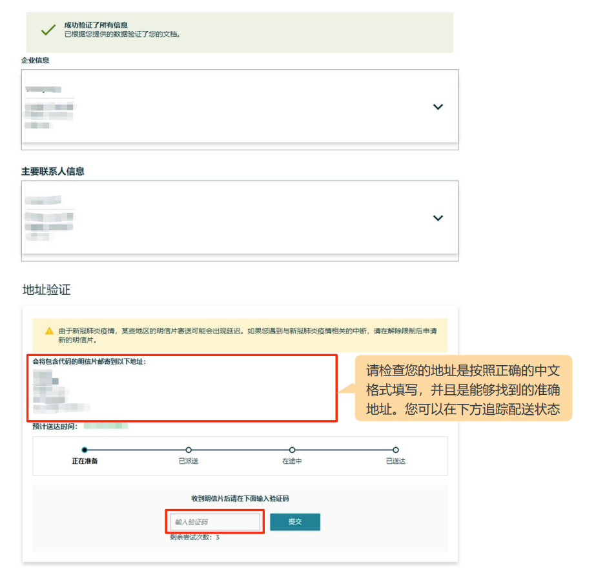
Task: Click the 已根据您提供的数据验证了您的文档 text
Action: (x=122, y=34)
